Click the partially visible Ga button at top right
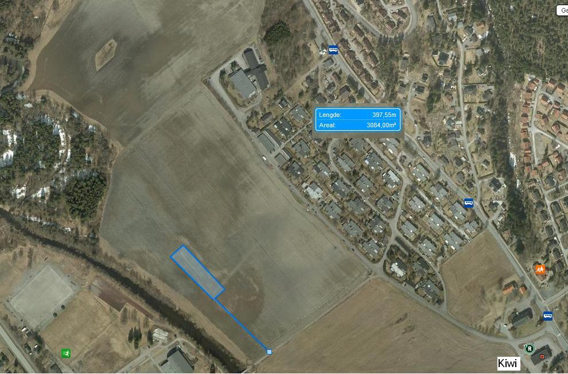 (x=562, y=10)
